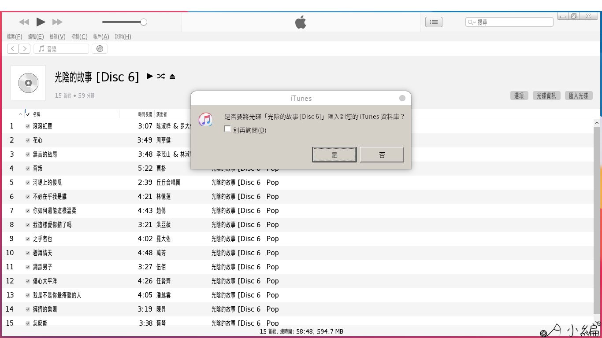
Task: Click artist 林憶蓮
Action: tap(164, 197)
